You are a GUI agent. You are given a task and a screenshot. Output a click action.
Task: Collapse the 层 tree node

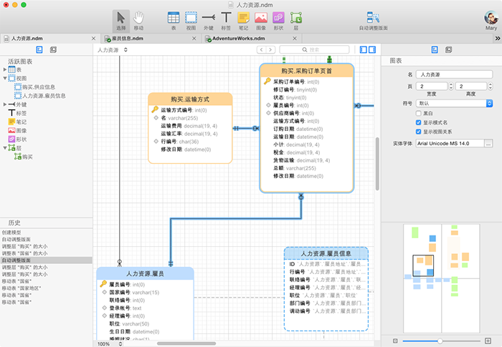coord(5,147)
